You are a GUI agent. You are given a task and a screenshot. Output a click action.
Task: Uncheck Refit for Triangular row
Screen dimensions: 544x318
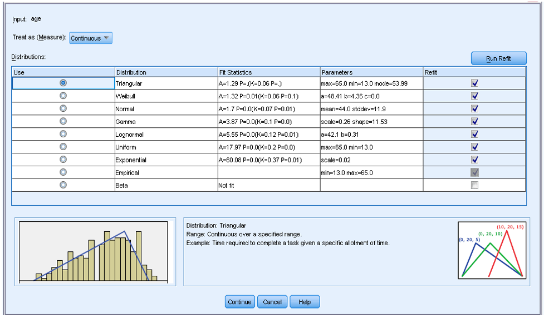tap(474, 83)
